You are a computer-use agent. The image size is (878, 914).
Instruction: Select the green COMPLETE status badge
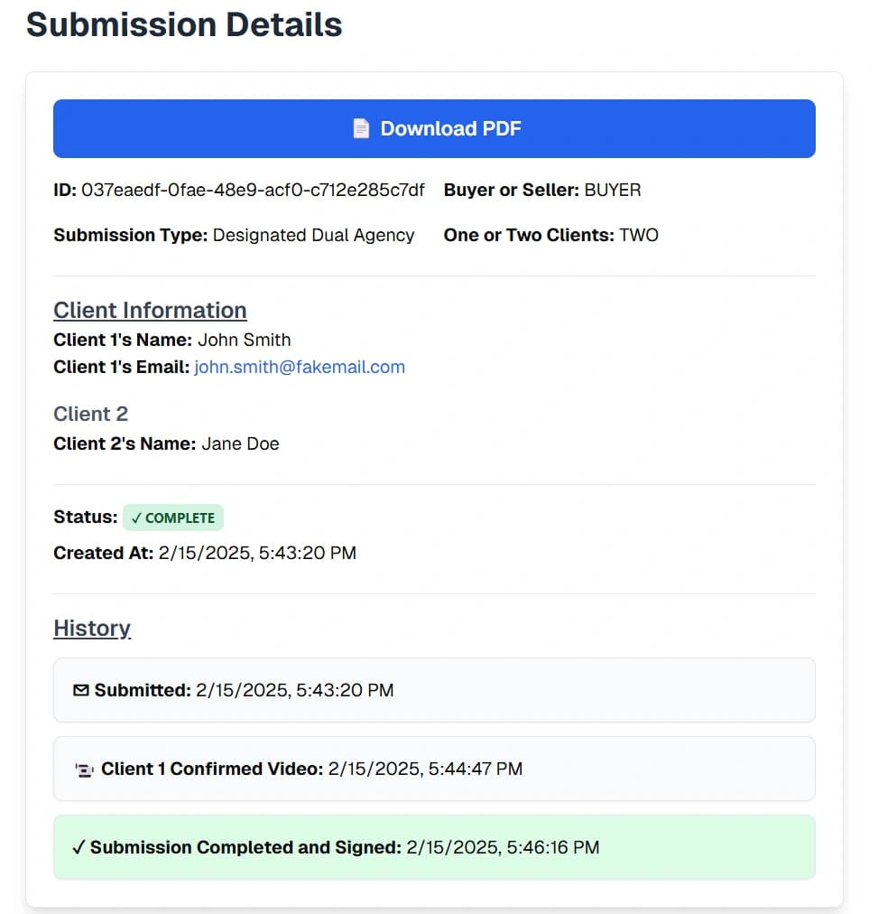(x=173, y=518)
